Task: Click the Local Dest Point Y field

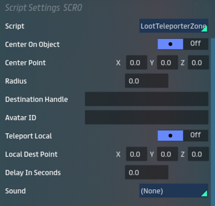Action: [x=167, y=154]
